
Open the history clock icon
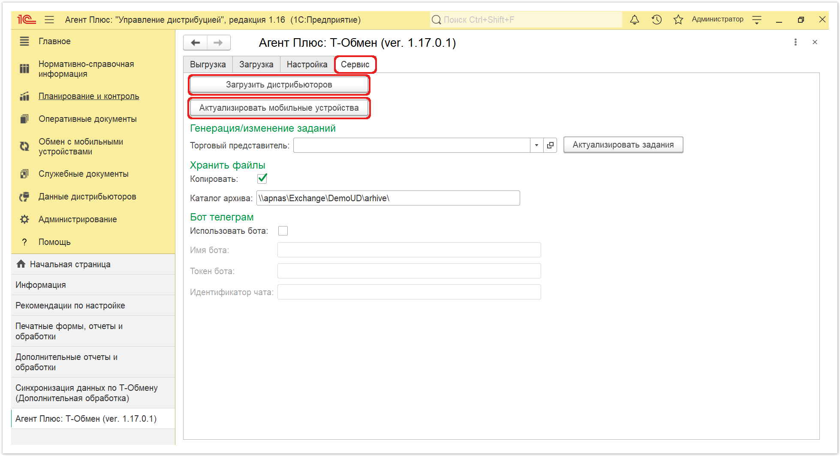[x=656, y=20]
